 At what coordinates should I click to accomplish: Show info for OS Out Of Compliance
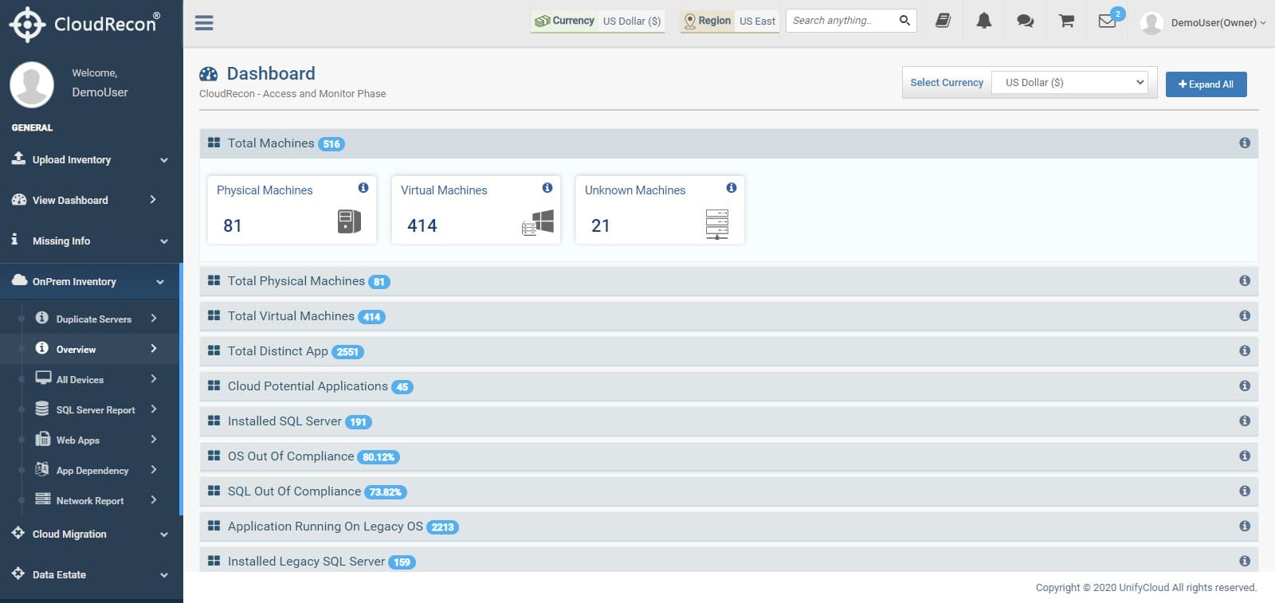pyautogui.click(x=1245, y=456)
